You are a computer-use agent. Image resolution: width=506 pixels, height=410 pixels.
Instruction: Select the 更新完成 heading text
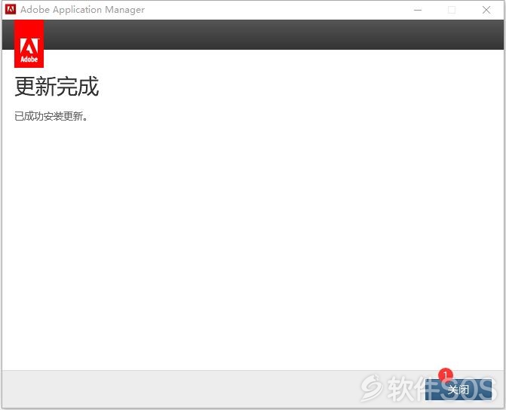click(57, 87)
